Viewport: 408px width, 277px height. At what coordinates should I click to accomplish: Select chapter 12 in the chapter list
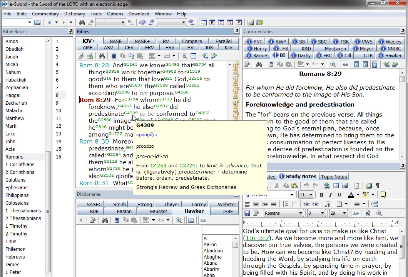click(58, 126)
